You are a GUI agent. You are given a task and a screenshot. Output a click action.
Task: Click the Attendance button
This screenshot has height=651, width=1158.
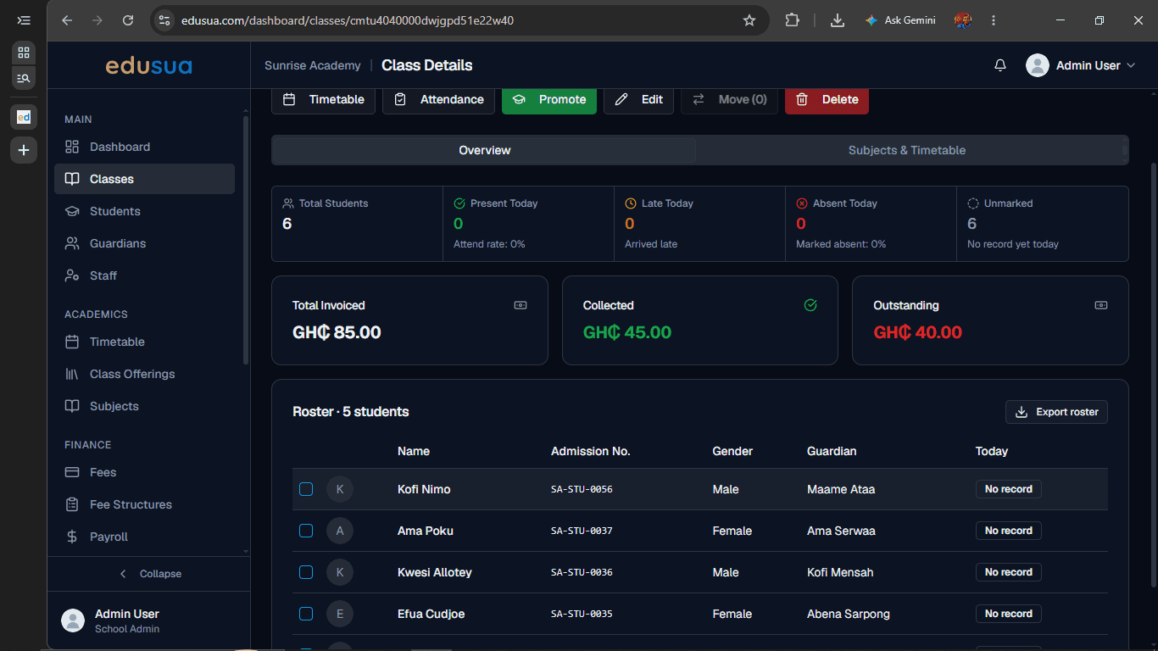tap(438, 99)
